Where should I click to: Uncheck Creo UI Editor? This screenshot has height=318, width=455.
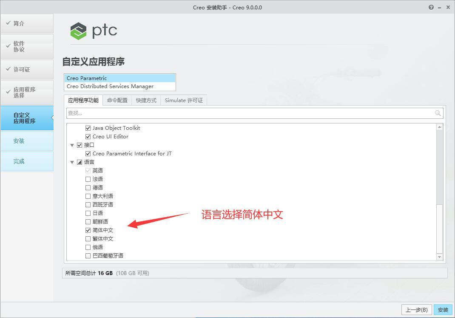click(x=88, y=137)
